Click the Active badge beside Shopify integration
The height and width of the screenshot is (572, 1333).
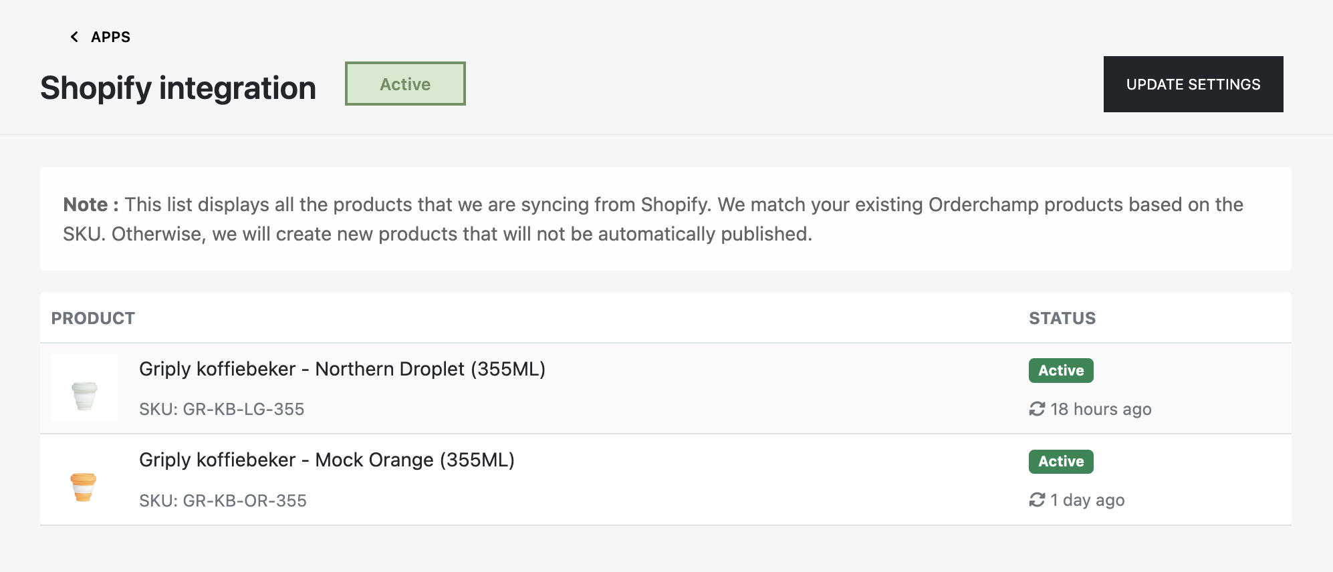[x=405, y=84]
